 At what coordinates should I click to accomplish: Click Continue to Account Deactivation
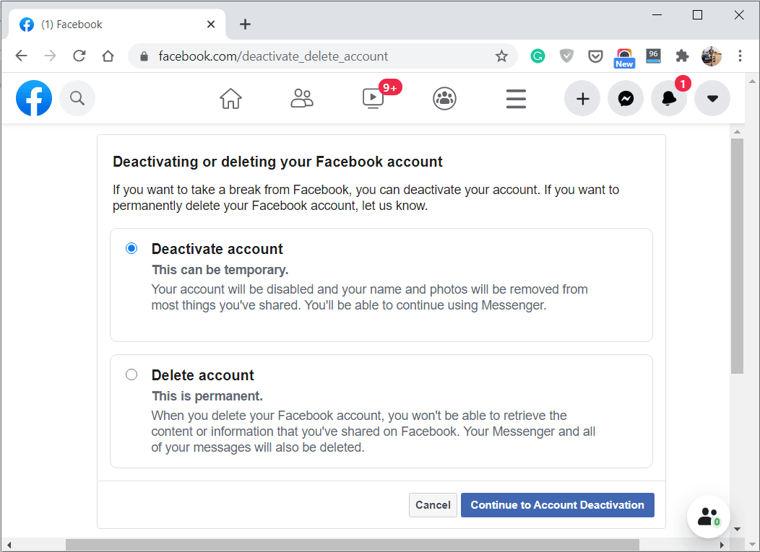[557, 505]
